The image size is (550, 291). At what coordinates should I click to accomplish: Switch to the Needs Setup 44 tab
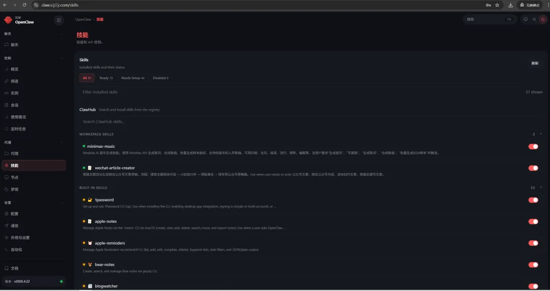(x=132, y=78)
